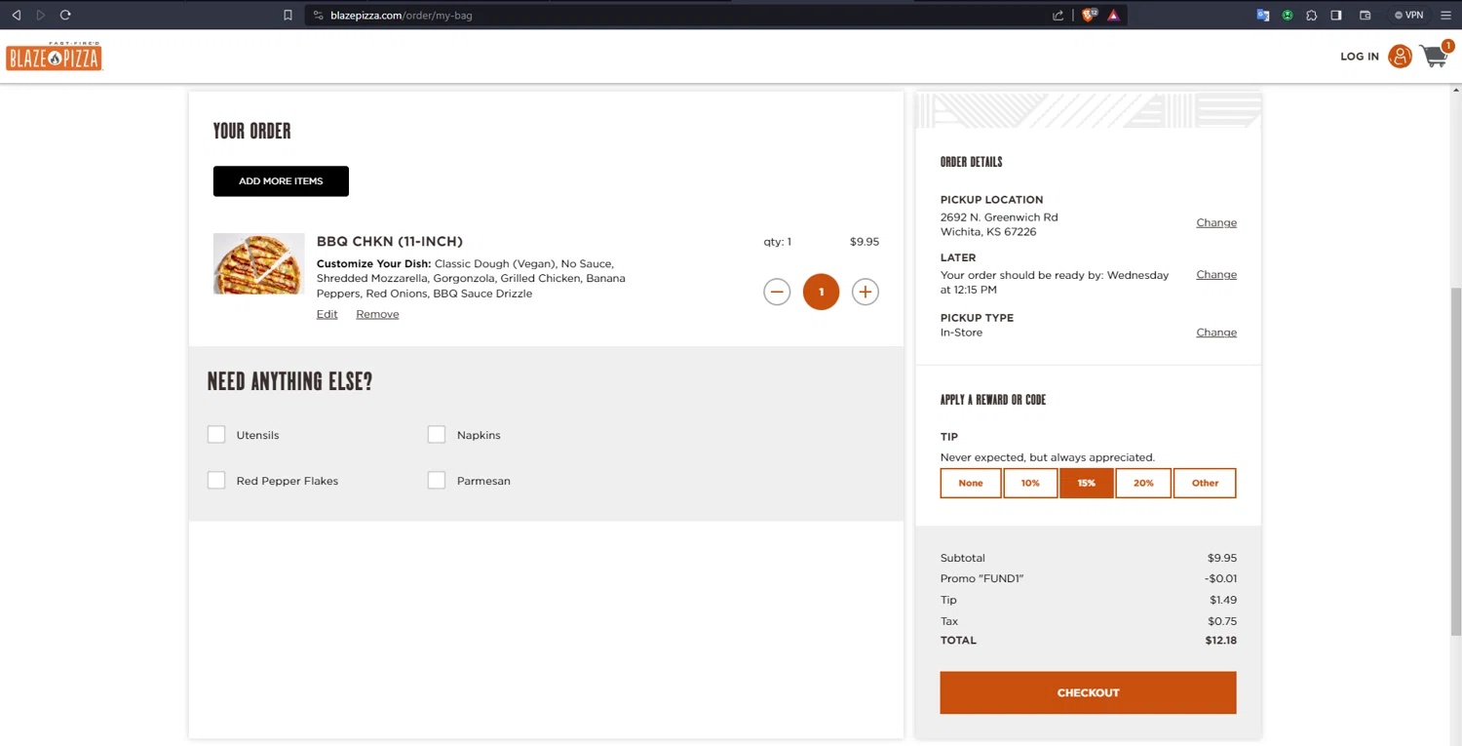Edit the BBQ CHKN pizza
This screenshot has width=1462, height=746.
[x=327, y=314]
